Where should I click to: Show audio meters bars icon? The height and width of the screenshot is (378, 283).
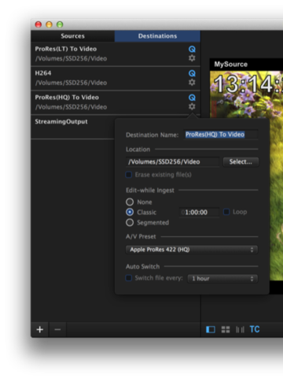point(240,329)
